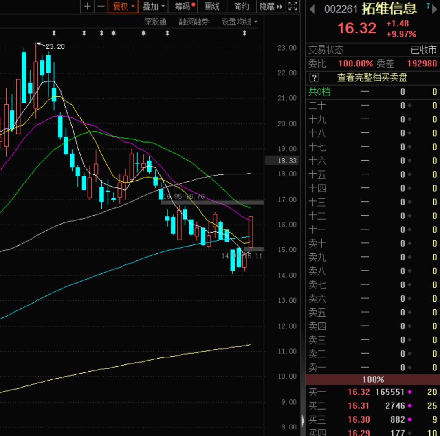Click the first event marker above chart
The image size is (440, 436).
coord(54,33)
